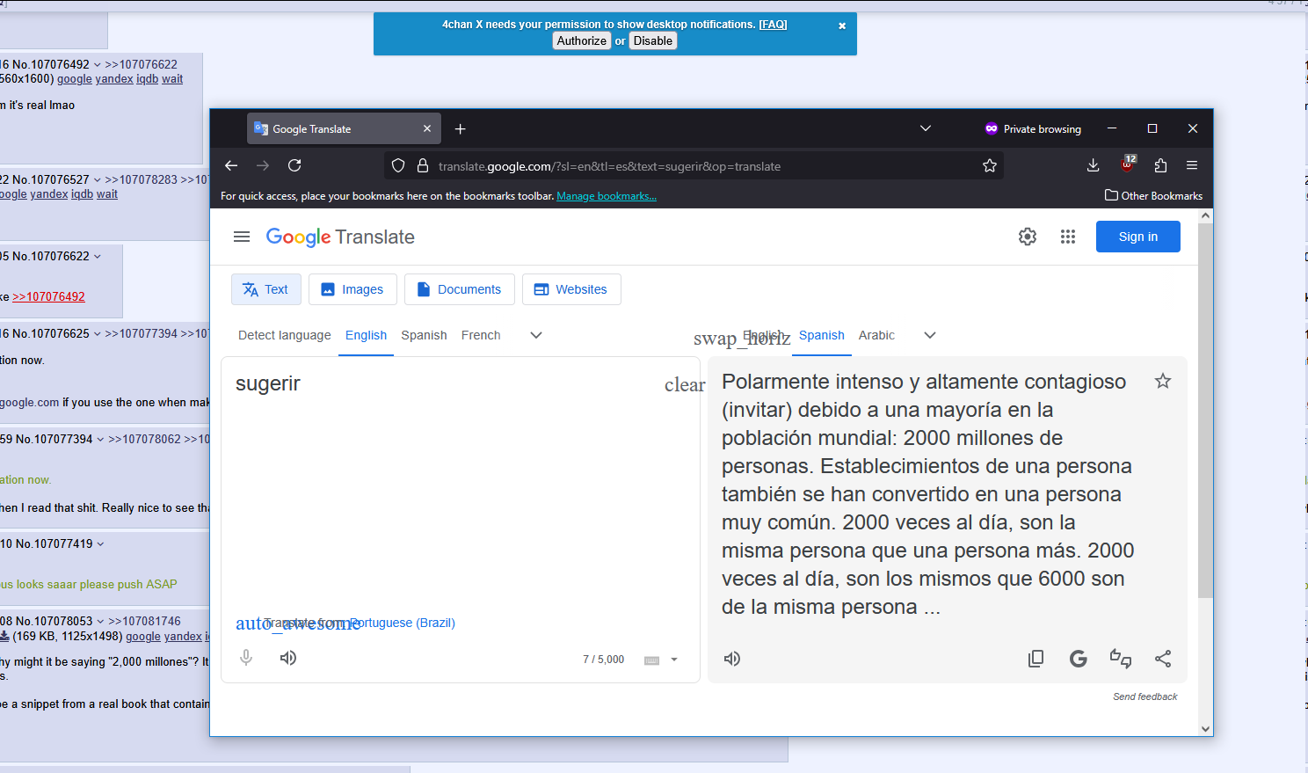The height and width of the screenshot is (773, 1308).
Task: Rate this translation
Action: point(1121,659)
